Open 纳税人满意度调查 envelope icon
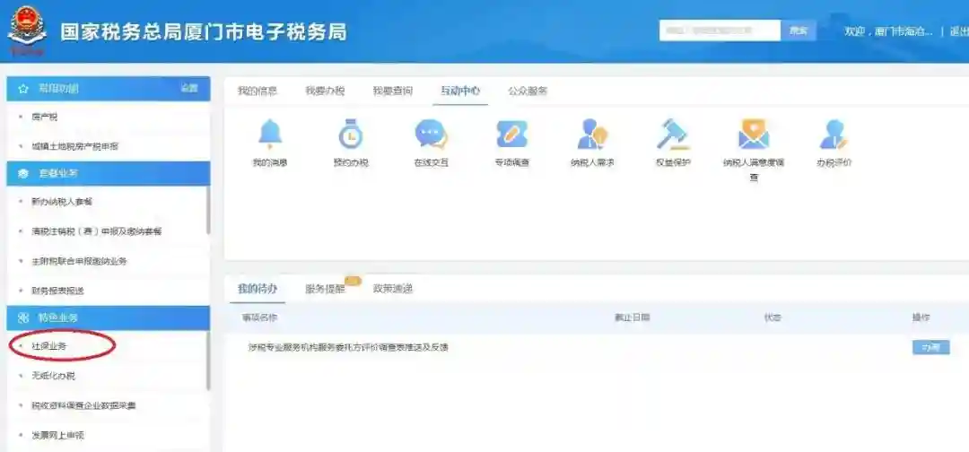This screenshot has height=452, width=969. [754, 135]
